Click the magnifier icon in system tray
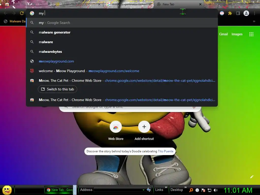This screenshot has width=260, height=195. (191, 190)
